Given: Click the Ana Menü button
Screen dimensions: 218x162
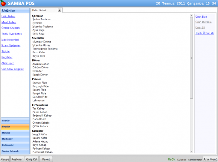Looking at the screenshot, I should click(x=210, y=159).
